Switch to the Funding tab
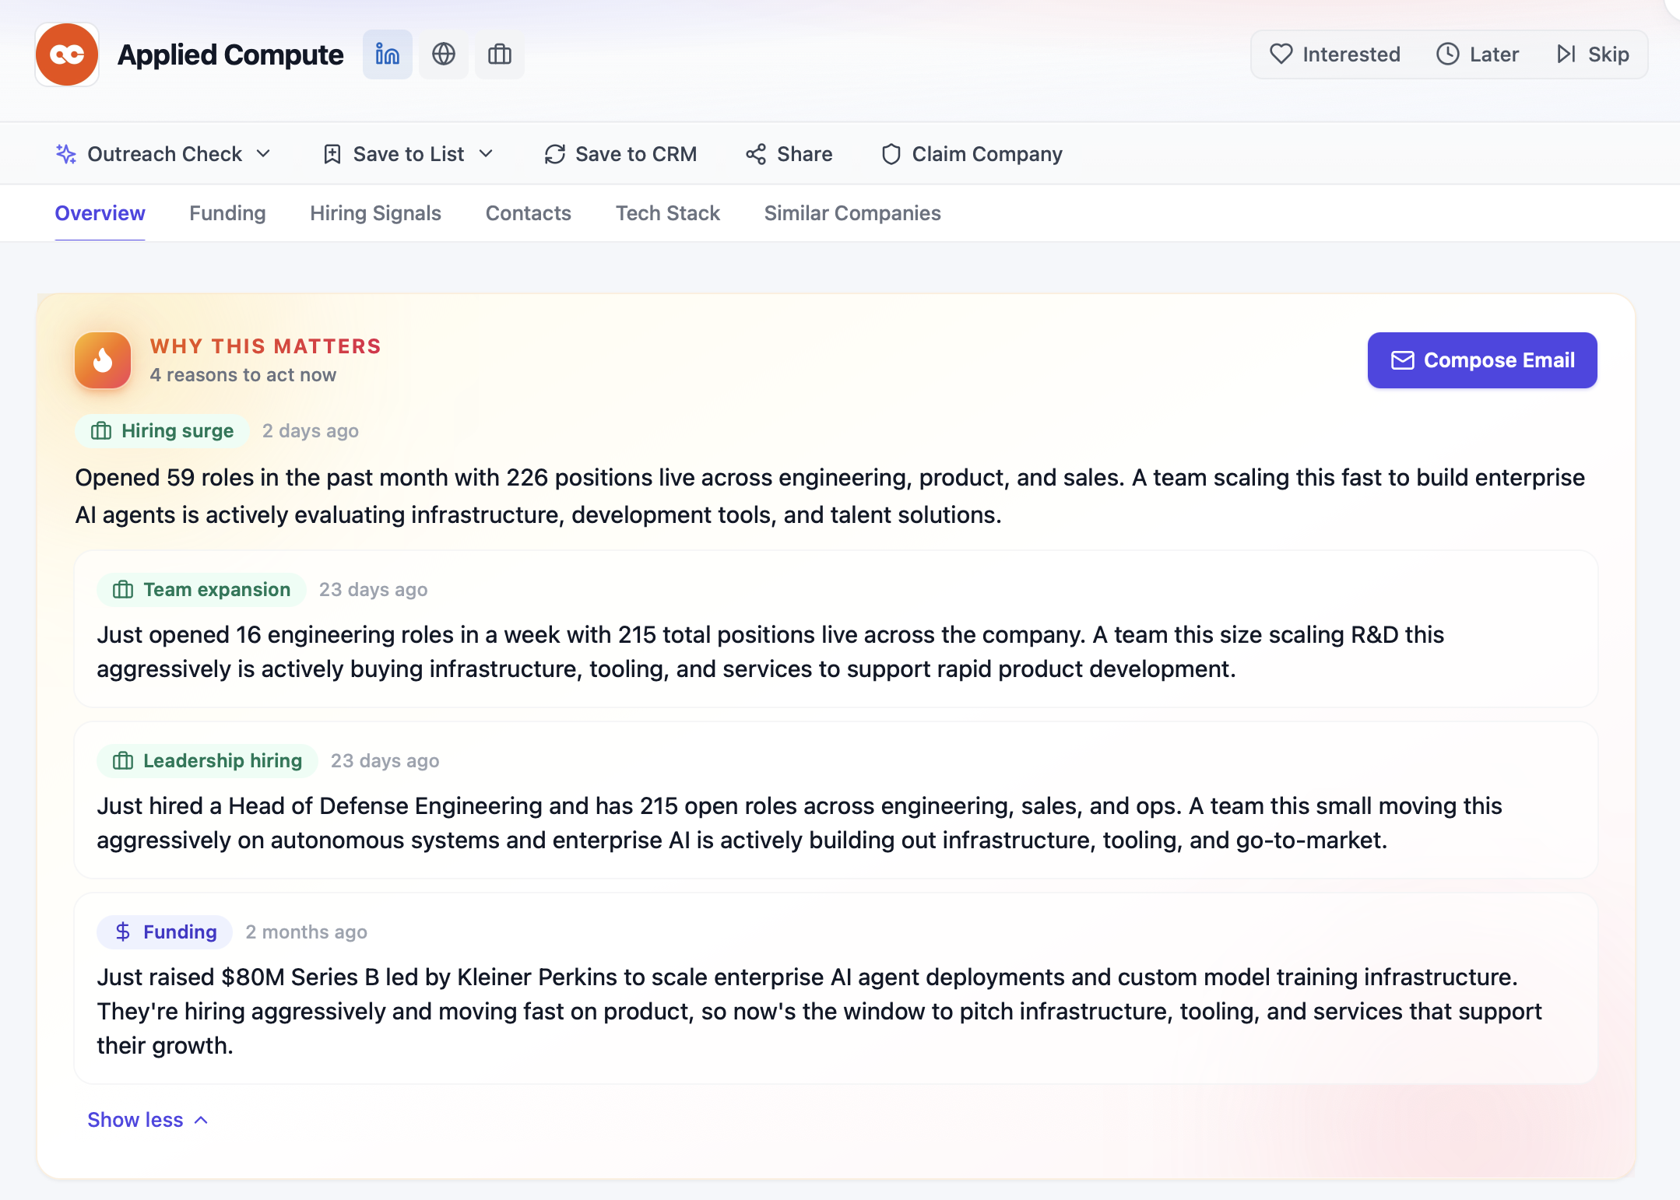The width and height of the screenshot is (1680, 1200). [227, 213]
